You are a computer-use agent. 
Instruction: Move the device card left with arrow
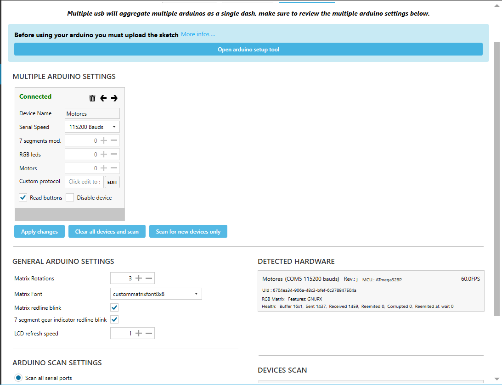pyautogui.click(x=103, y=98)
